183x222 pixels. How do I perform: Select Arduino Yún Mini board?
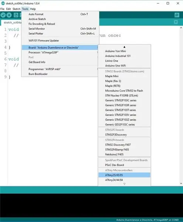coord(124,51)
